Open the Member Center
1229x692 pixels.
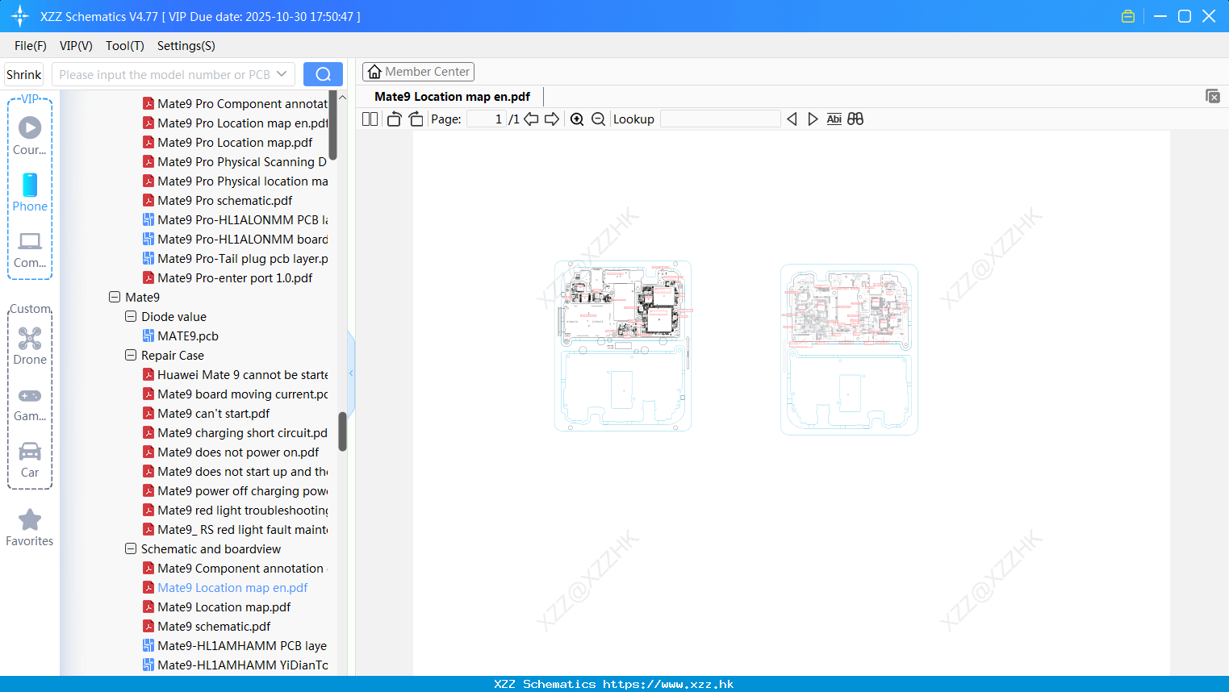pos(418,72)
